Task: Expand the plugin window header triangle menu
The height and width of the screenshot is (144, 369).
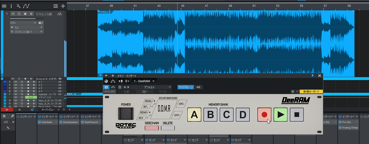Action: coord(106,76)
